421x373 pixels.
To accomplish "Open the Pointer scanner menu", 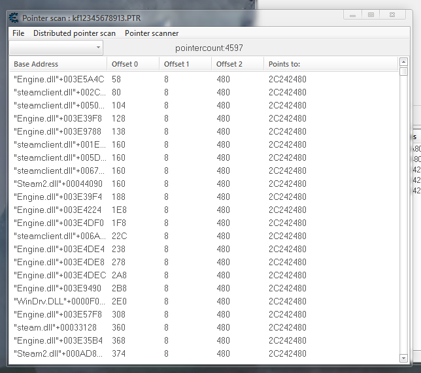I will click(x=152, y=33).
